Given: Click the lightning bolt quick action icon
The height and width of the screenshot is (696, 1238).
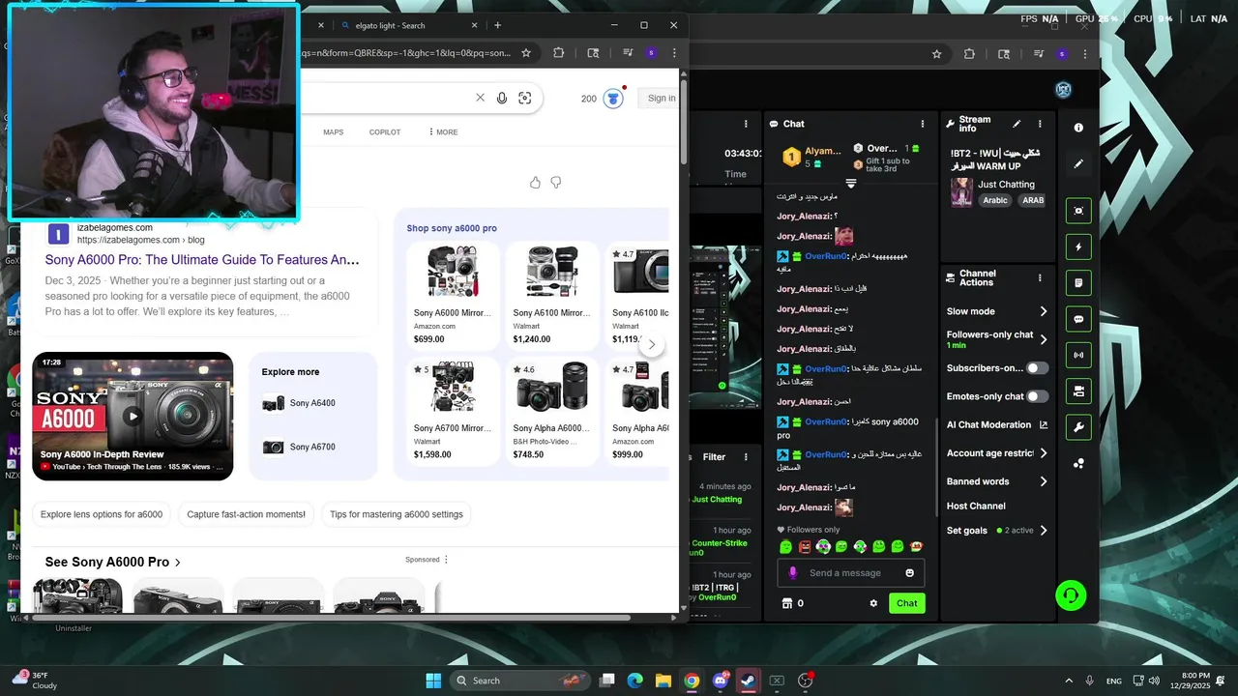Looking at the screenshot, I should [x=1078, y=246].
